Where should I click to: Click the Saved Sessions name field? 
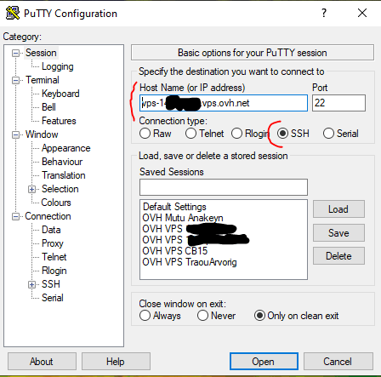[224, 187]
